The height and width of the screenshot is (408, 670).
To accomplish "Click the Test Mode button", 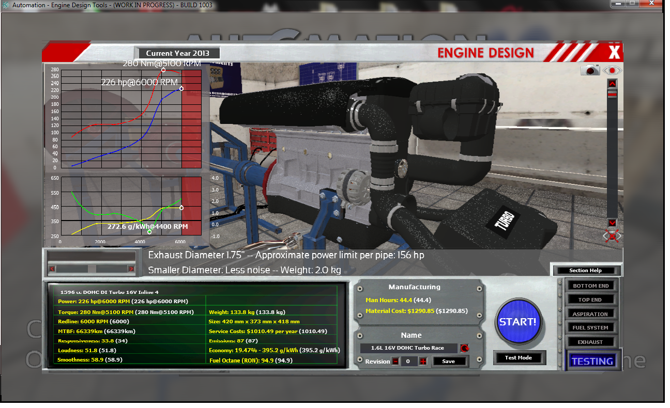I will coord(518,357).
